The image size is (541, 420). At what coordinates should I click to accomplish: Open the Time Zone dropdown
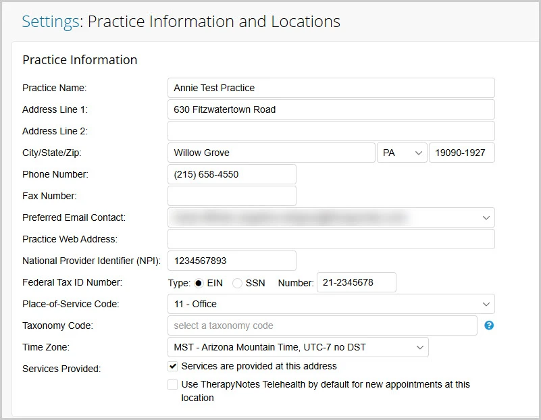[298, 347]
